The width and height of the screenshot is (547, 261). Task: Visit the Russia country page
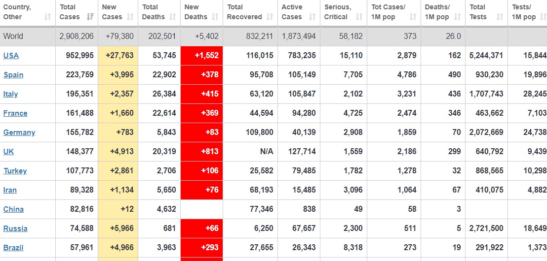[15, 228]
